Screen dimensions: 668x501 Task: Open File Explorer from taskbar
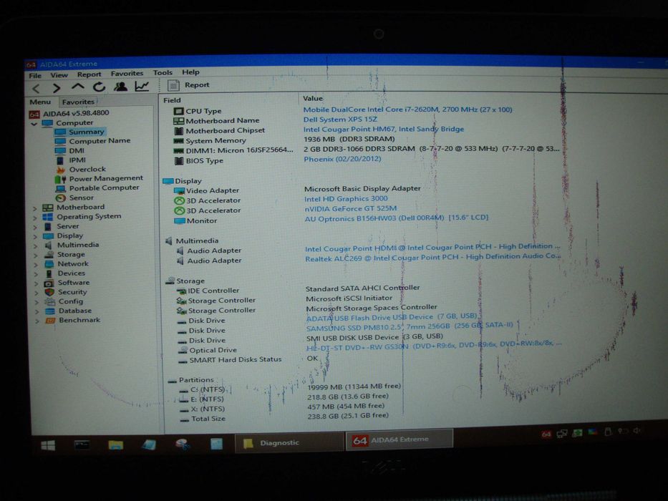(x=115, y=445)
